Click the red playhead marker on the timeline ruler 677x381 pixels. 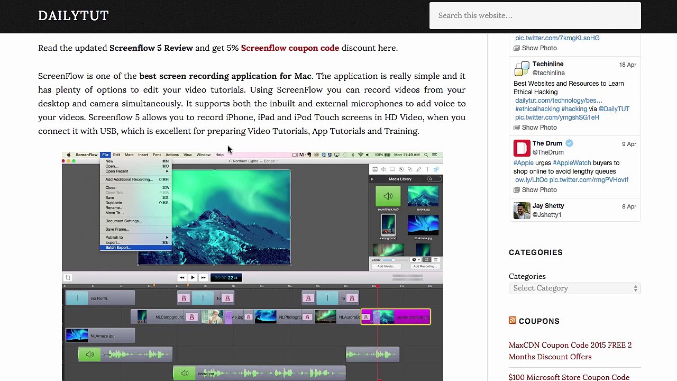[378, 286]
